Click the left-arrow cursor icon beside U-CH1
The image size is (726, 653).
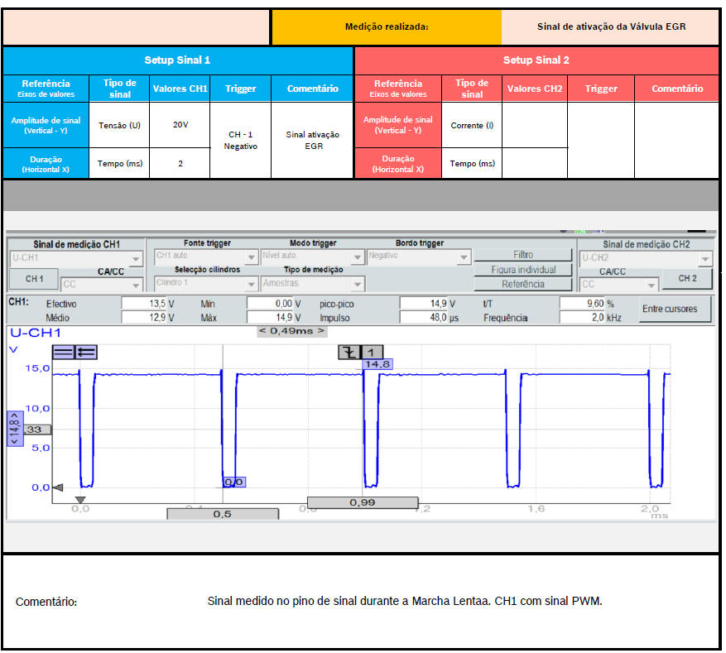coord(85,352)
